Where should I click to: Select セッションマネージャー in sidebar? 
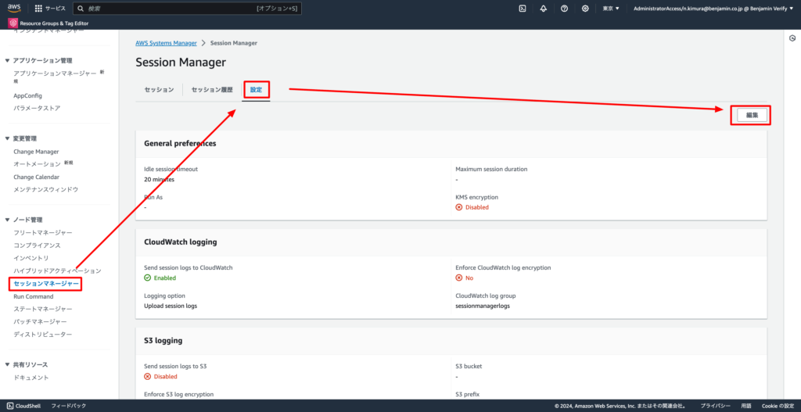pyautogui.click(x=46, y=283)
